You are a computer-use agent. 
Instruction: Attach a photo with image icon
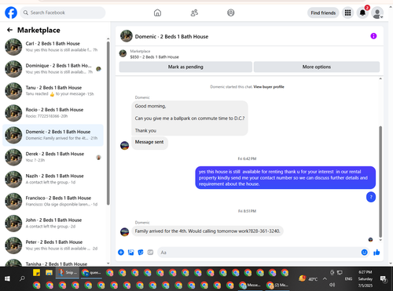(130, 253)
